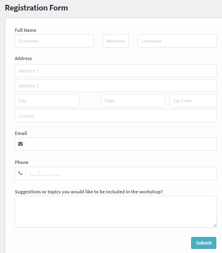Click the envelope icon in Email field

(x=21, y=144)
